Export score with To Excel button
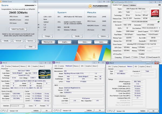 click(18, 41)
